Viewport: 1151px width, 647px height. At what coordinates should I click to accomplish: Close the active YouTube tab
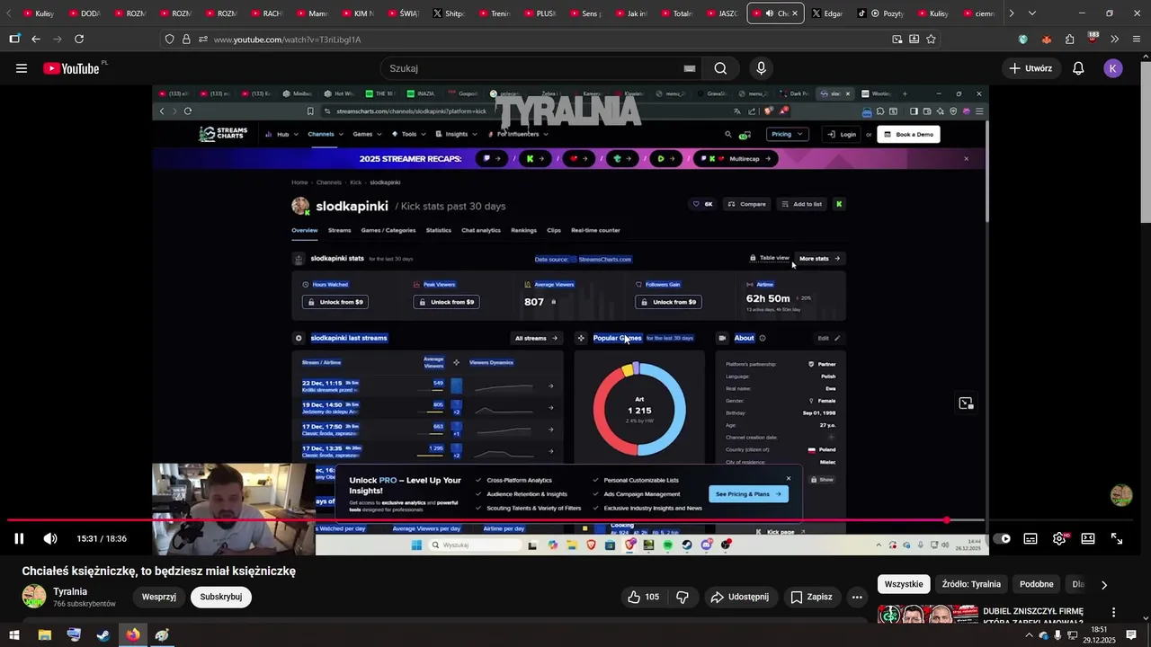click(x=794, y=13)
